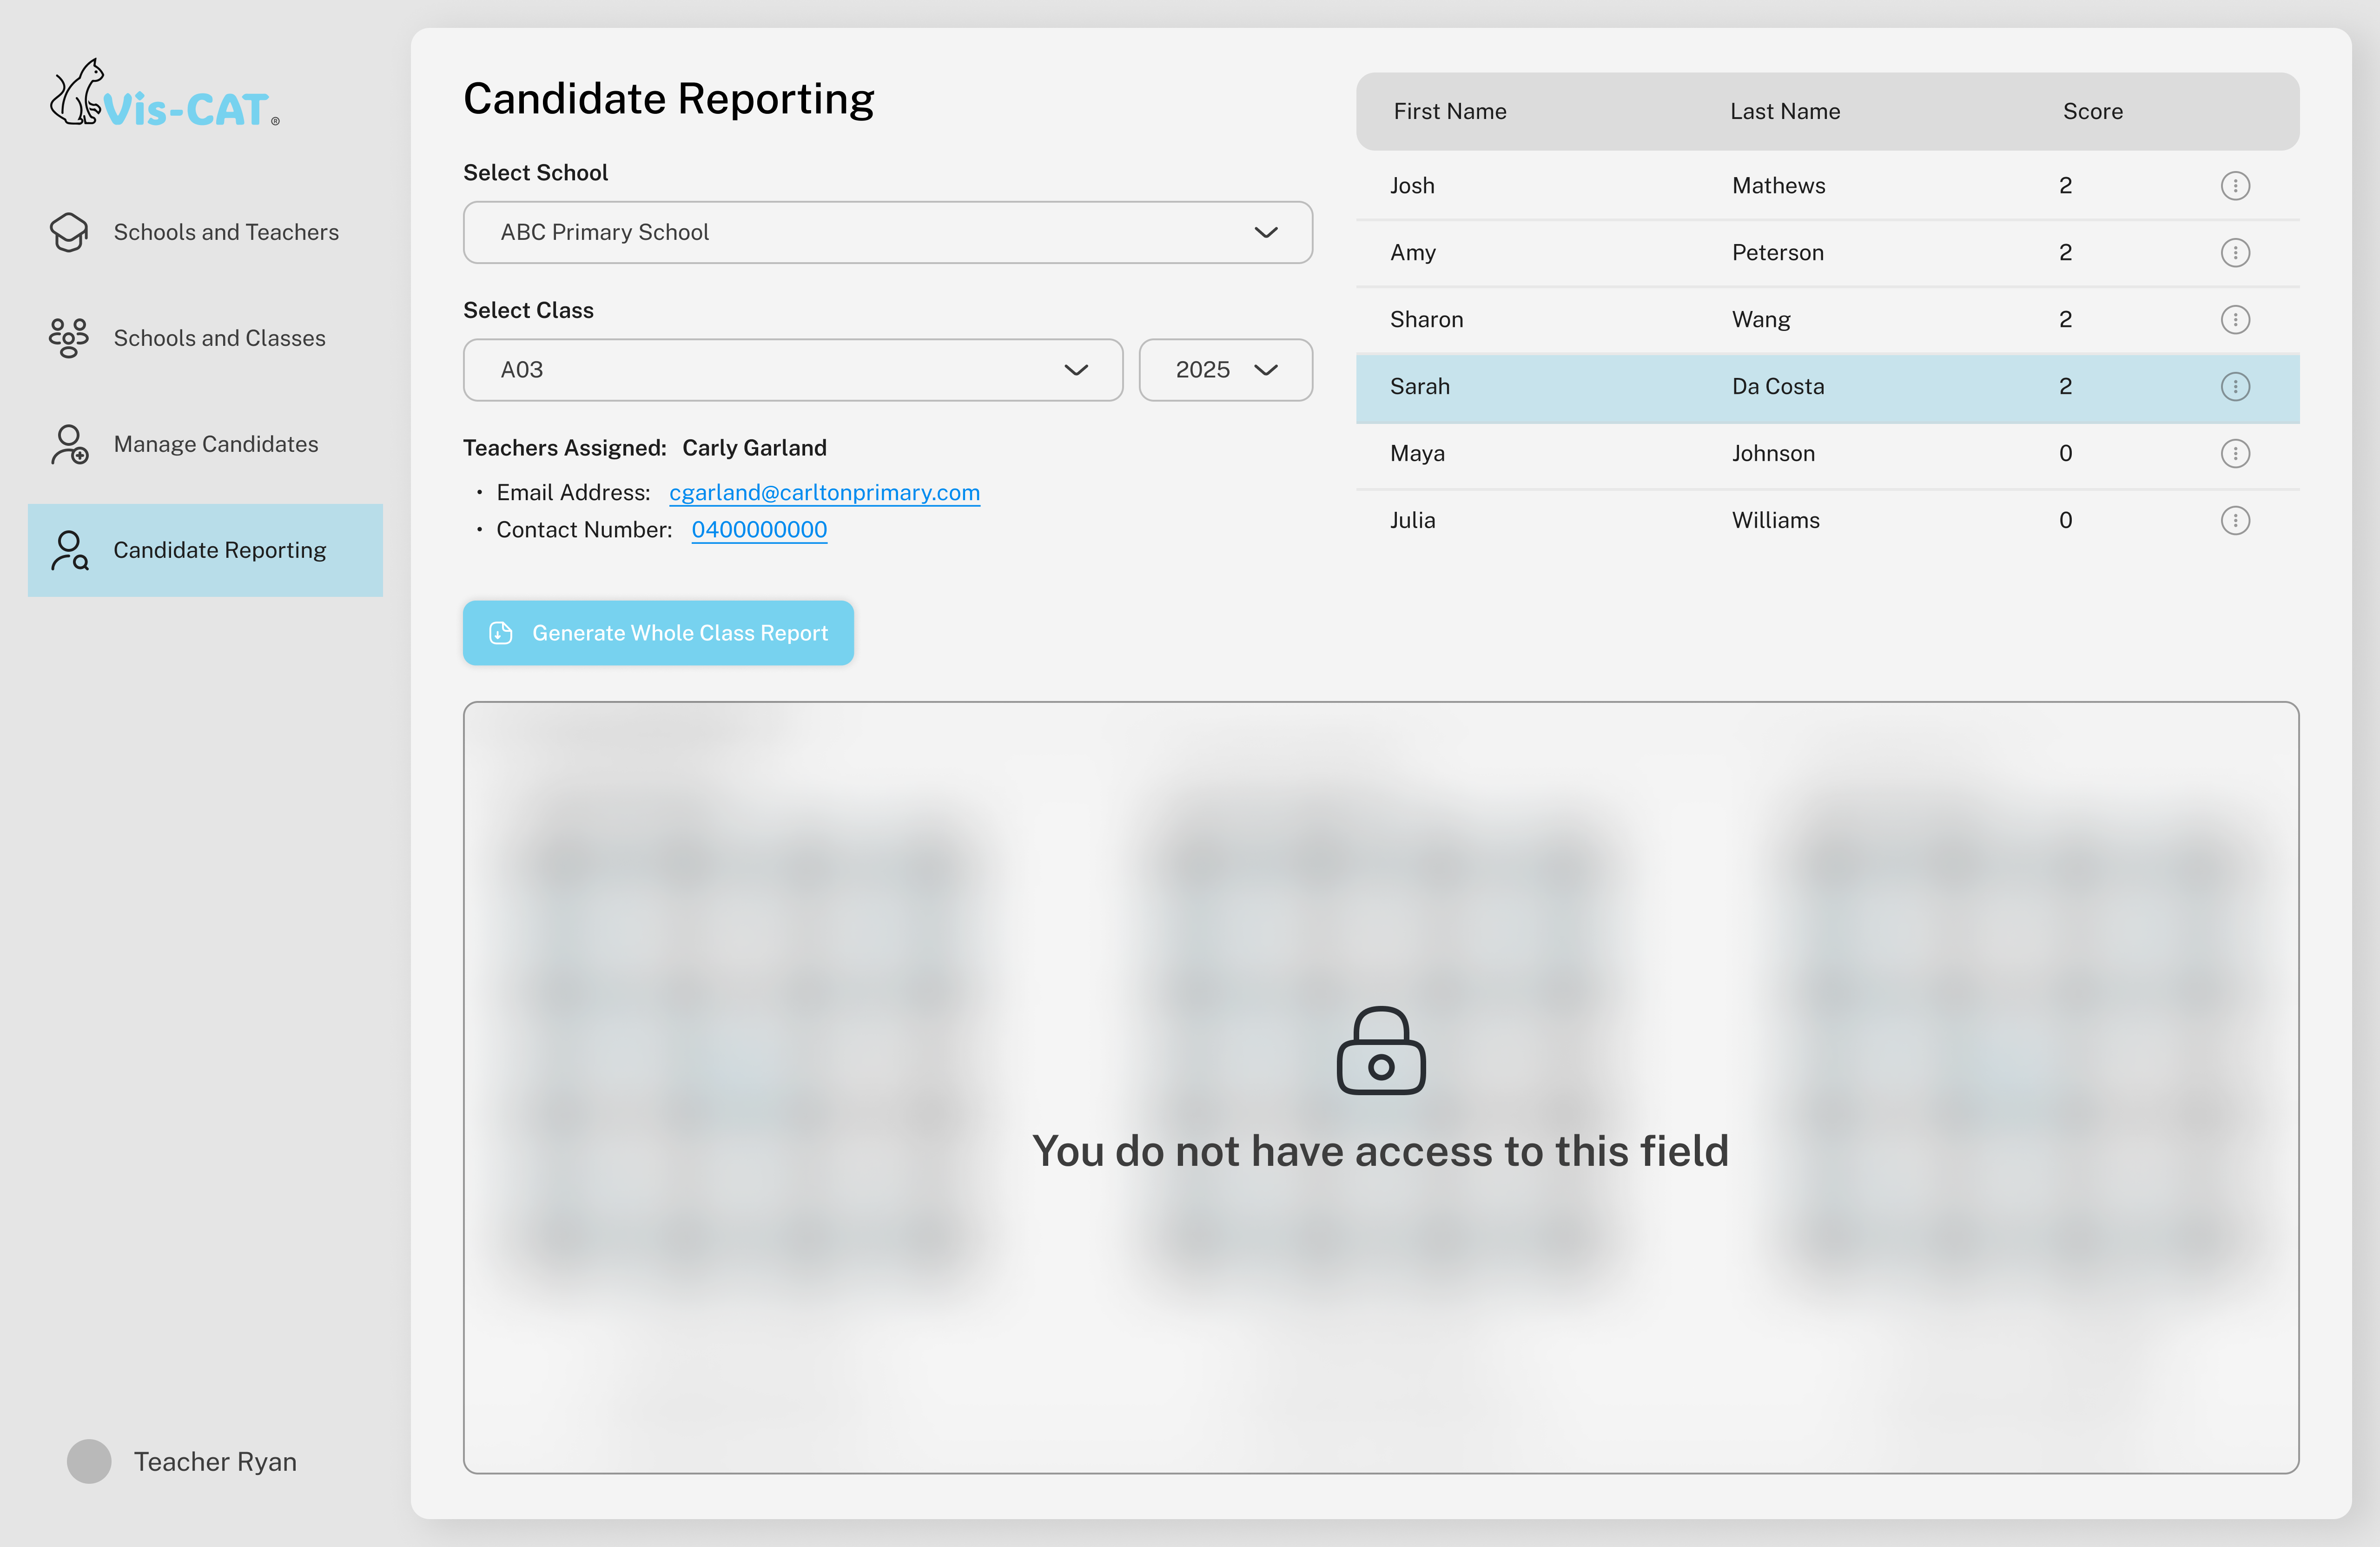Viewport: 2380px width, 1547px height.
Task: Click the download icon on the report button
Action: point(500,633)
